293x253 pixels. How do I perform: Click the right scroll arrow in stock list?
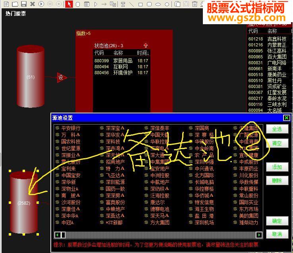click(x=259, y=235)
